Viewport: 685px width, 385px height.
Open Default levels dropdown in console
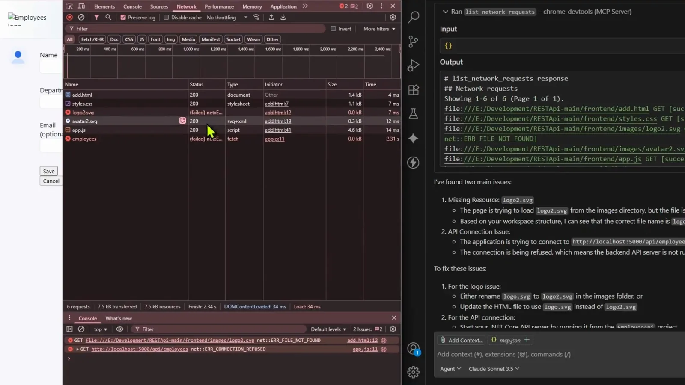point(328,329)
